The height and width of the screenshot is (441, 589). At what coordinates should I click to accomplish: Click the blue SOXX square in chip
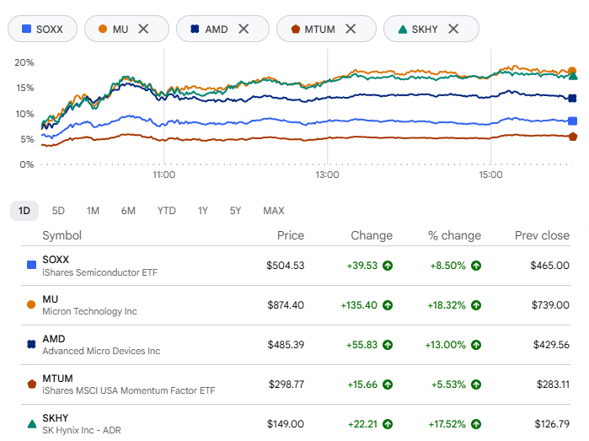[26, 29]
